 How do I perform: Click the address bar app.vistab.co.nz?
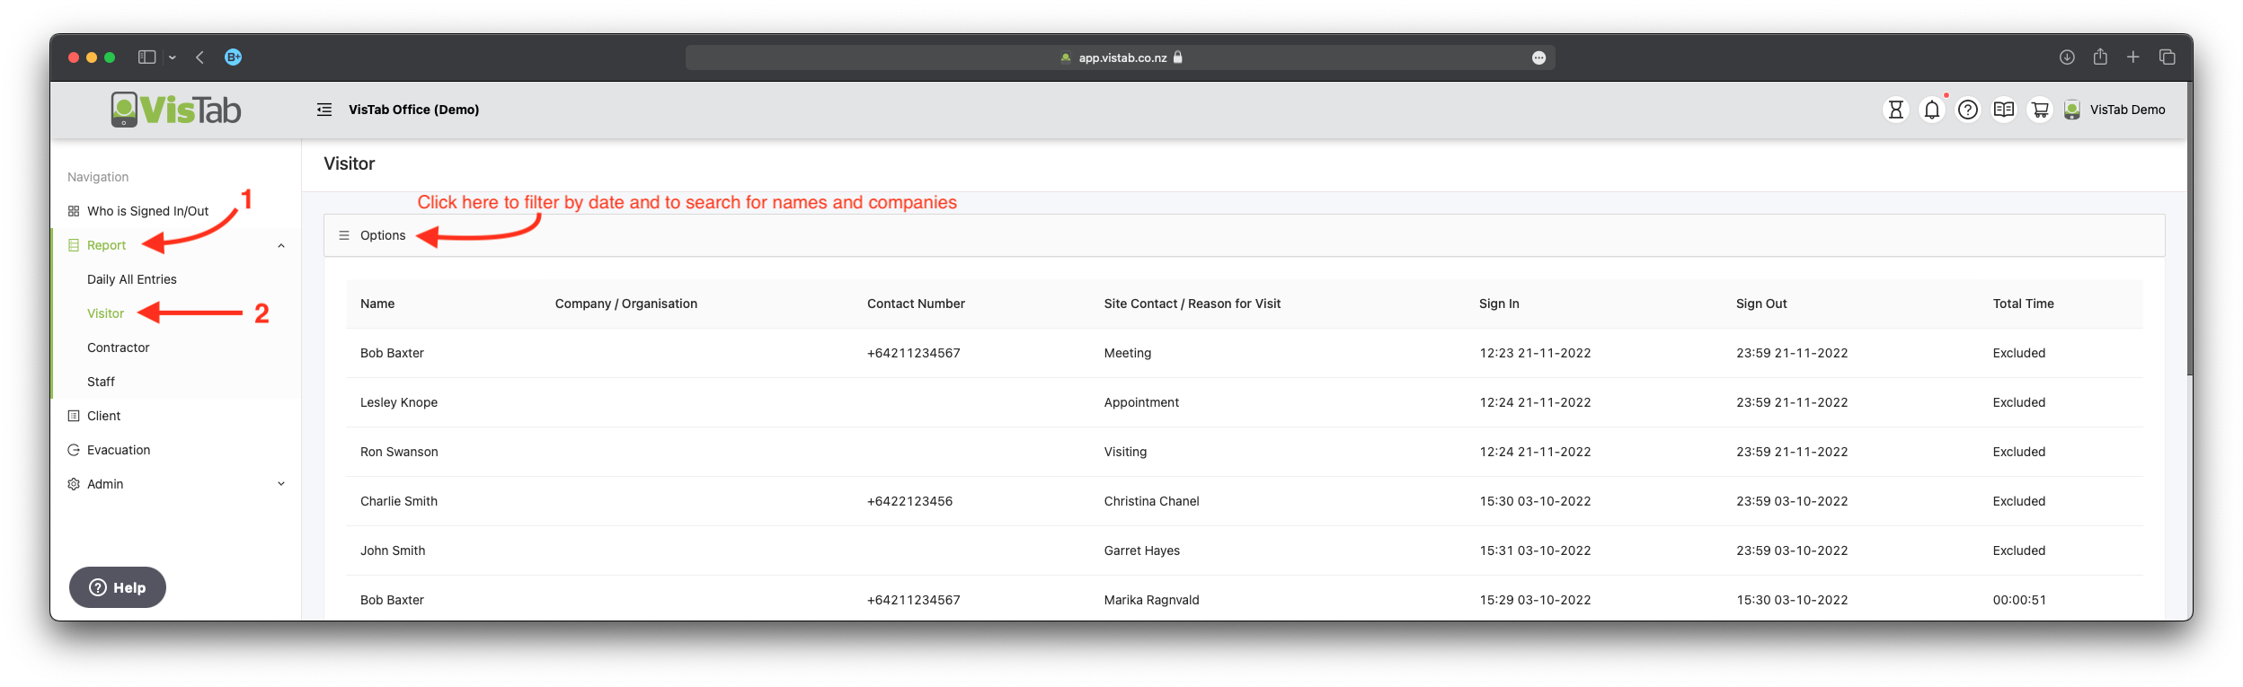[1121, 57]
